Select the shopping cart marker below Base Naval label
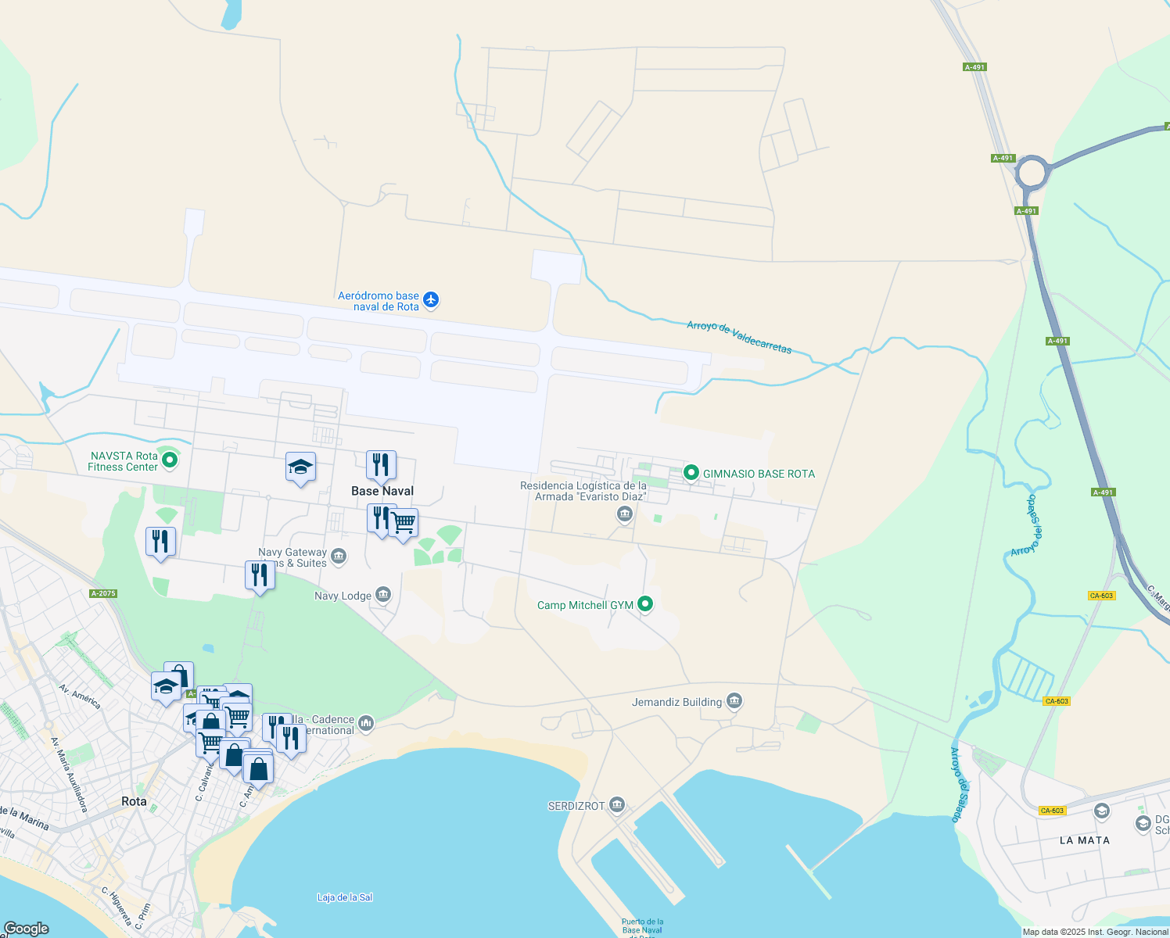 (404, 524)
